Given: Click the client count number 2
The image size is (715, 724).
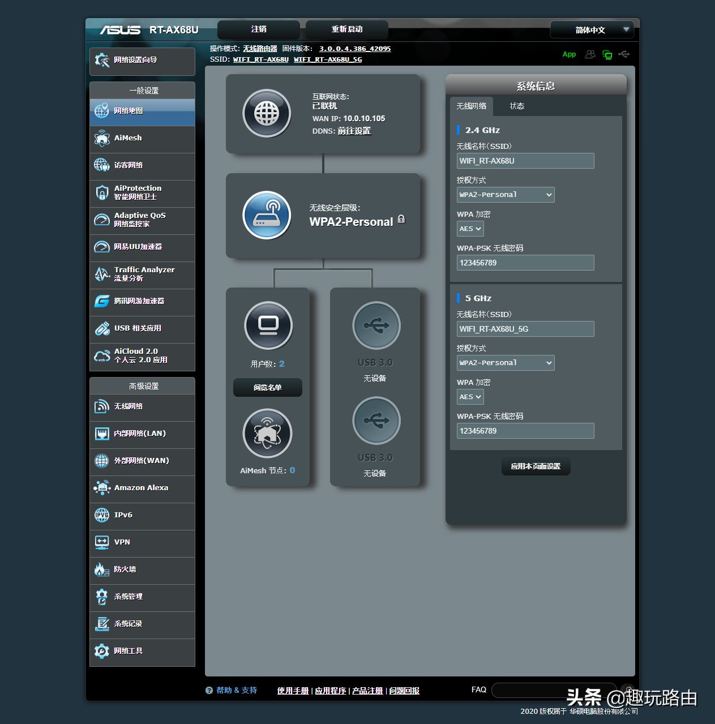Looking at the screenshot, I should point(282,364).
